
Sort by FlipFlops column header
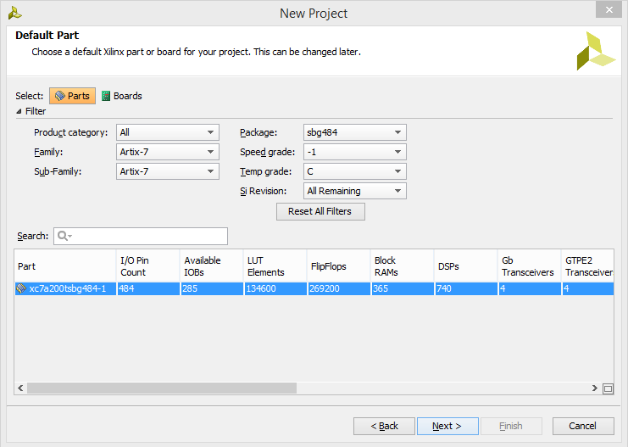tap(338, 266)
